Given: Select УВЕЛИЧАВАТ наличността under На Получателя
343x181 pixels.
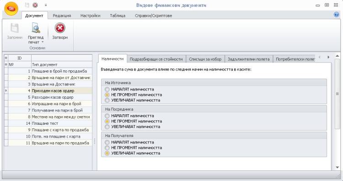Looking at the screenshot, I should click(x=107, y=153).
